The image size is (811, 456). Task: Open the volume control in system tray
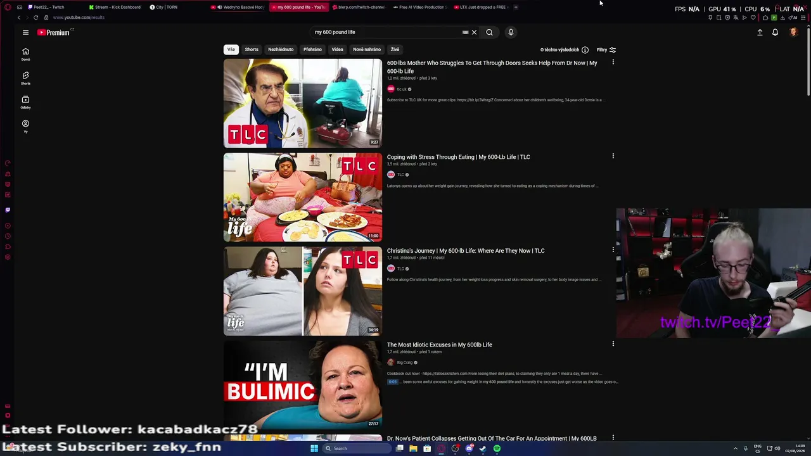[x=777, y=448]
